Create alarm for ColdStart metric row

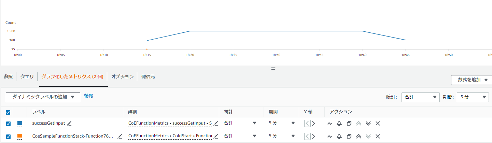[x=339, y=136]
